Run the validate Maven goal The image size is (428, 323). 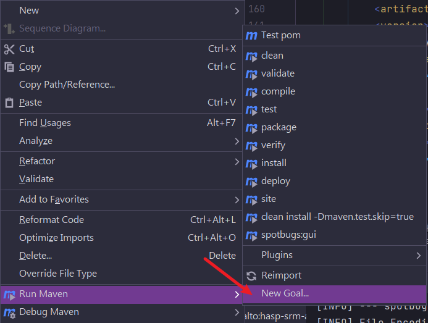(x=334, y=73)
